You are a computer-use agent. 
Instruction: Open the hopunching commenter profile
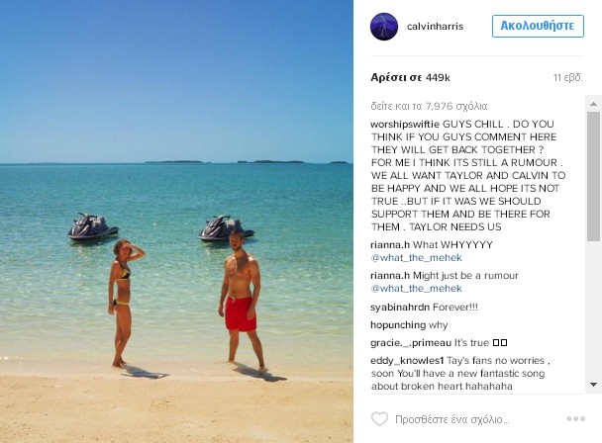click(x=398, y=325)
